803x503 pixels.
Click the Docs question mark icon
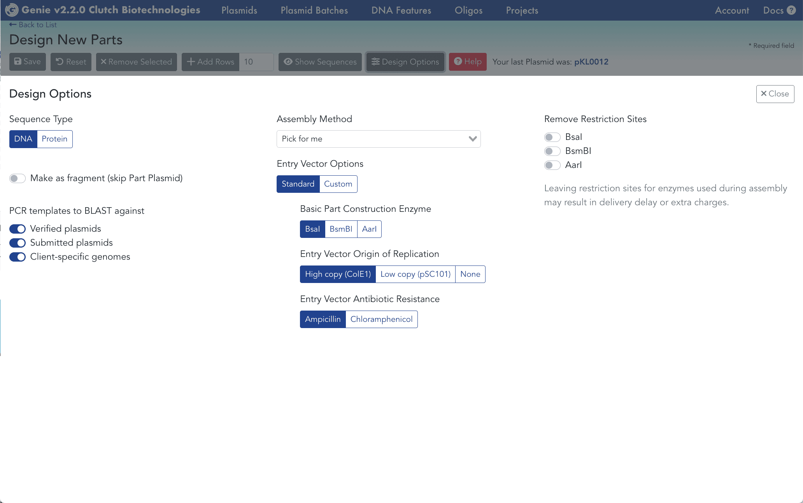[x=791, y=10]
